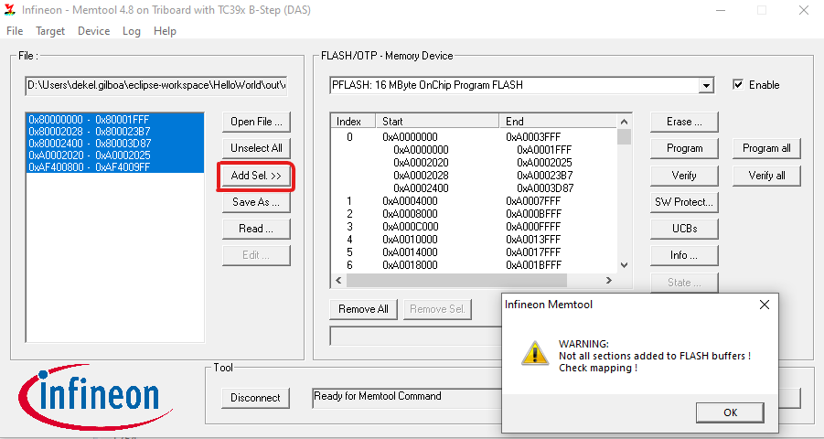Click the Save As button
The width and height of the screenshot is (824, 439).
point(256,202)
